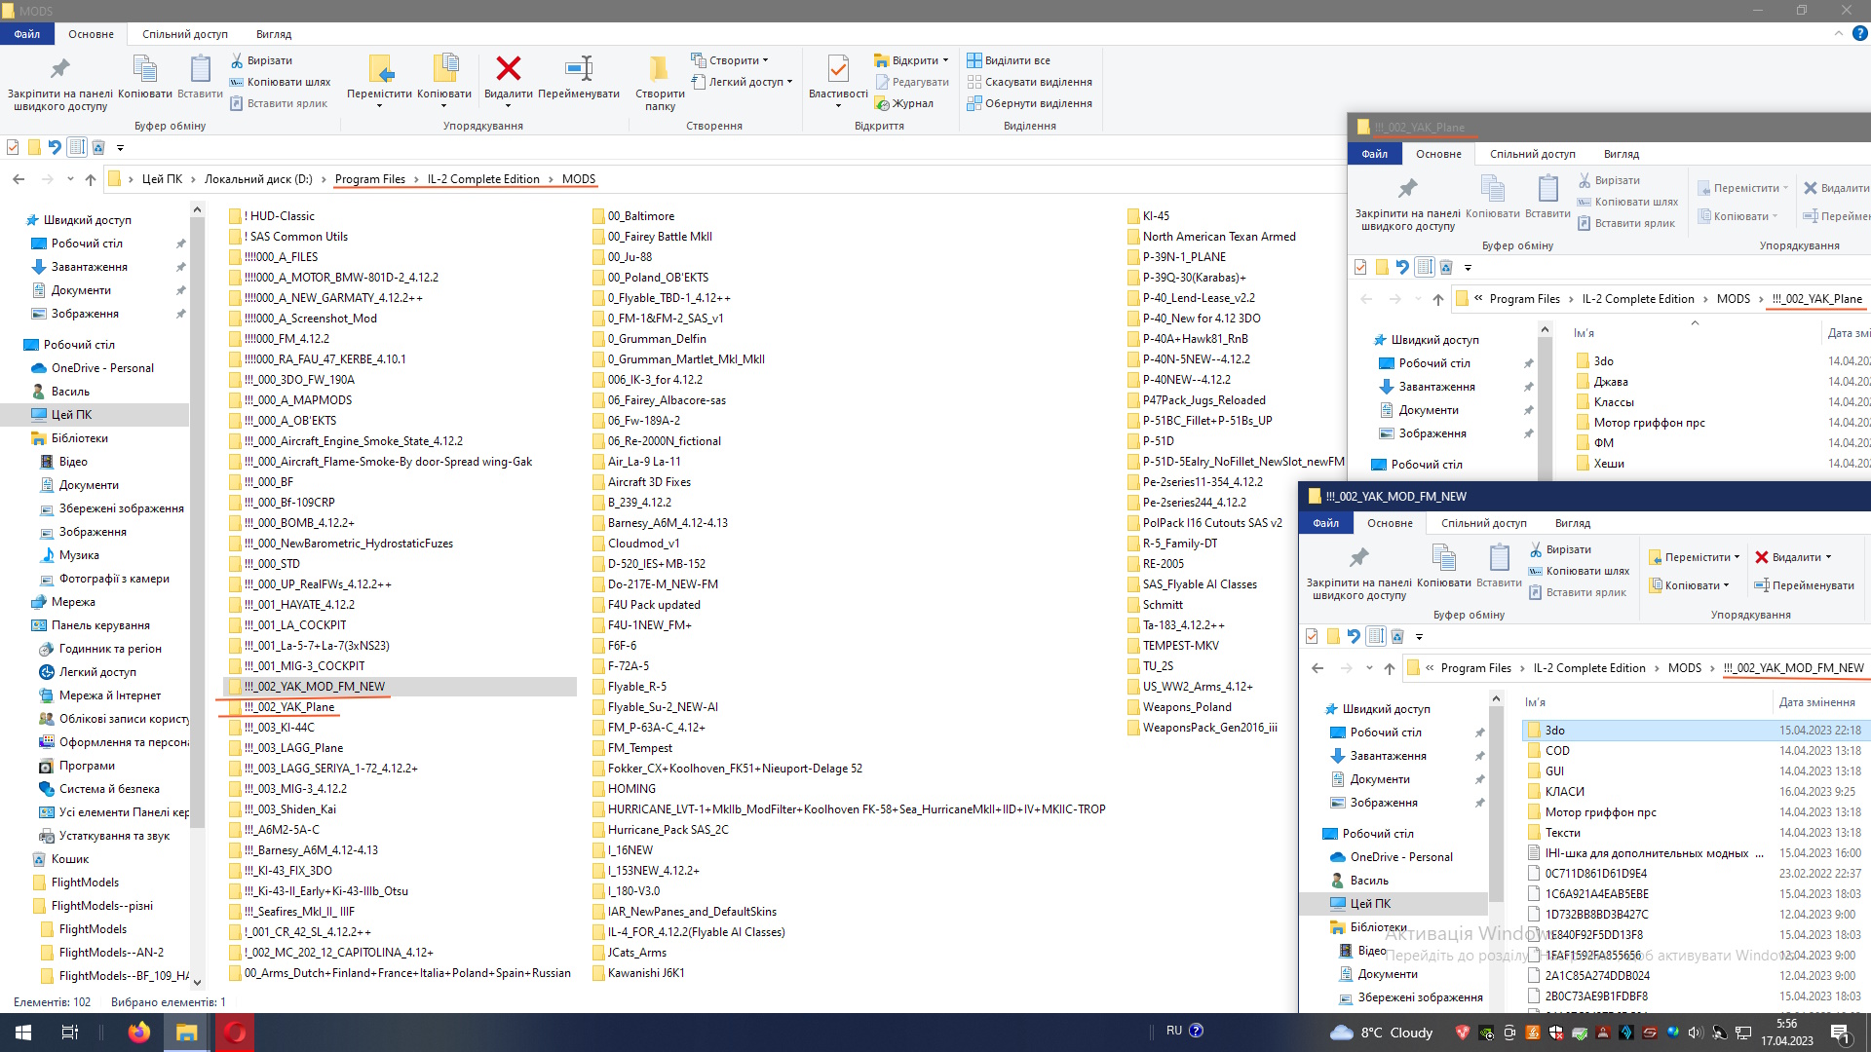Image resolution: width=1871 pixels, height=1052 pixels.
Task: Expand Easy access (Легкий доступ) dropdown
Action: click(789, 82)
